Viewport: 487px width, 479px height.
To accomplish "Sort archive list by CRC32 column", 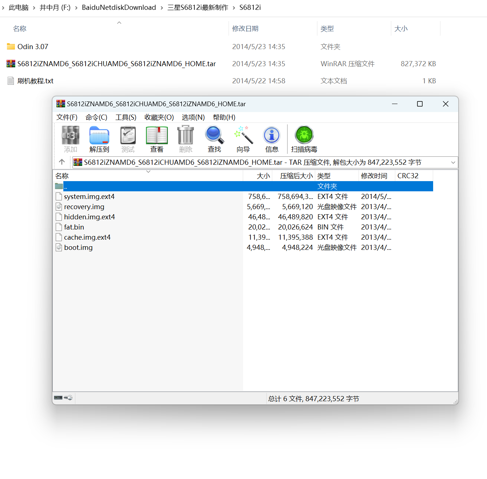I will (414, 176).
